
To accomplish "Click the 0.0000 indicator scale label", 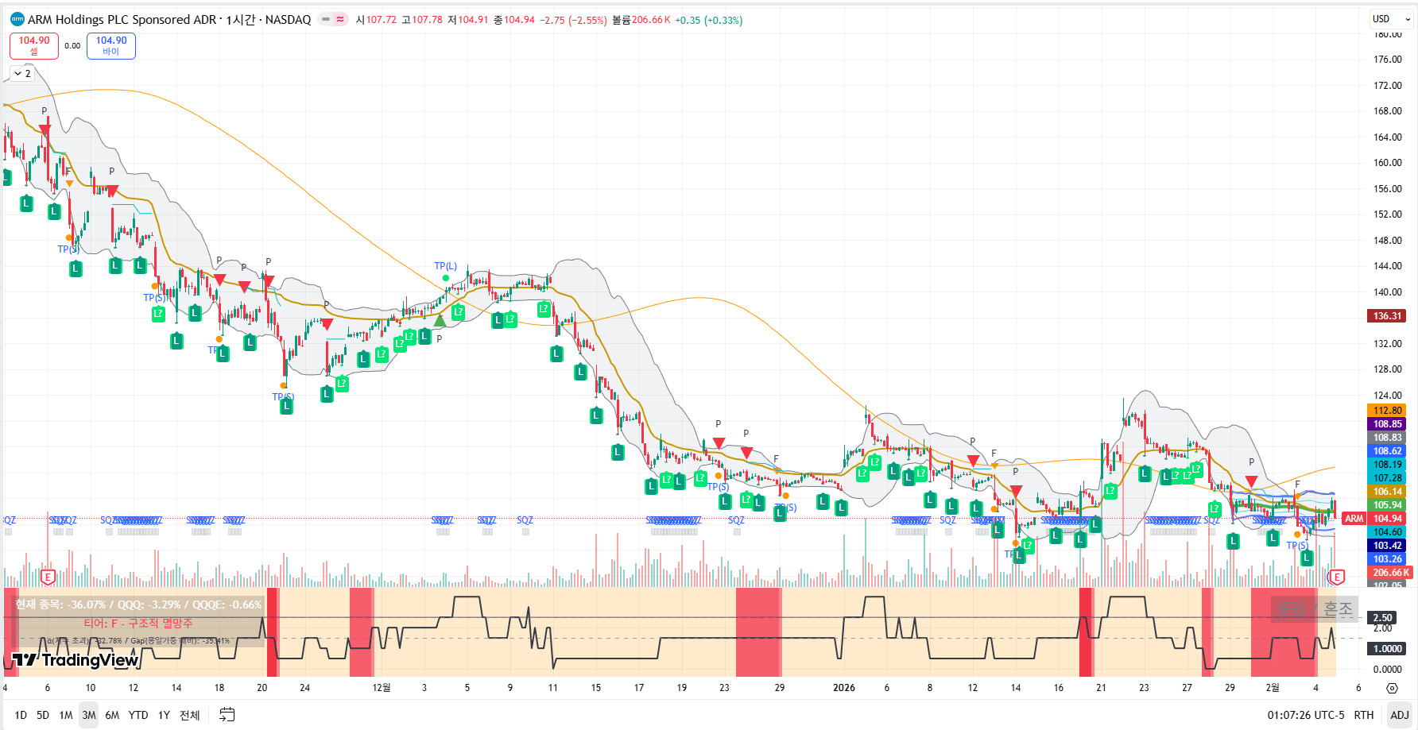I will [x=1388, y=670].
